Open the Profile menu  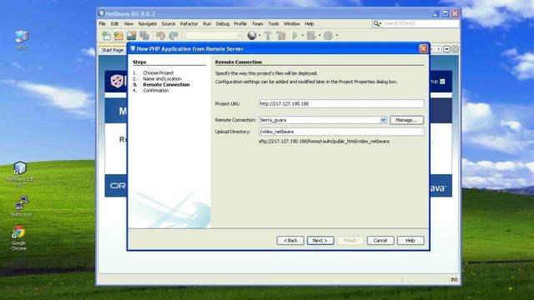pos(240,24)
